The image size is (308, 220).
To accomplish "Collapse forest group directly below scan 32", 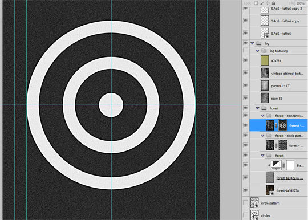I will (257, 108).
